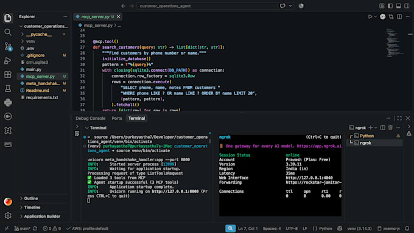Viewport: 414px width, 233px height.
Task: Go forward using the right arrow
Action: coord(132,6)
